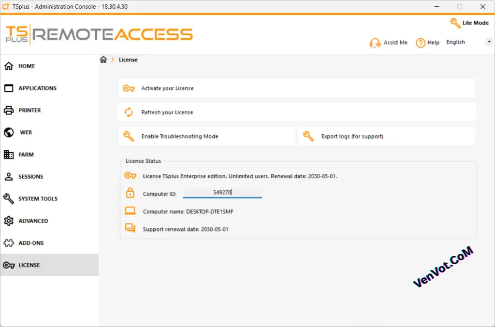Click the breadcrumb home icon
Screen dimensions: 495x327
(x=103, y=59)
